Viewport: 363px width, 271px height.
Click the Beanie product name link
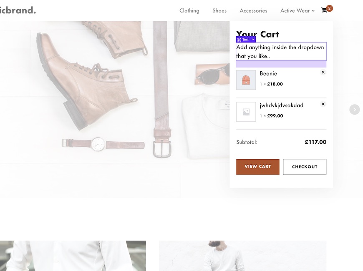268,74
